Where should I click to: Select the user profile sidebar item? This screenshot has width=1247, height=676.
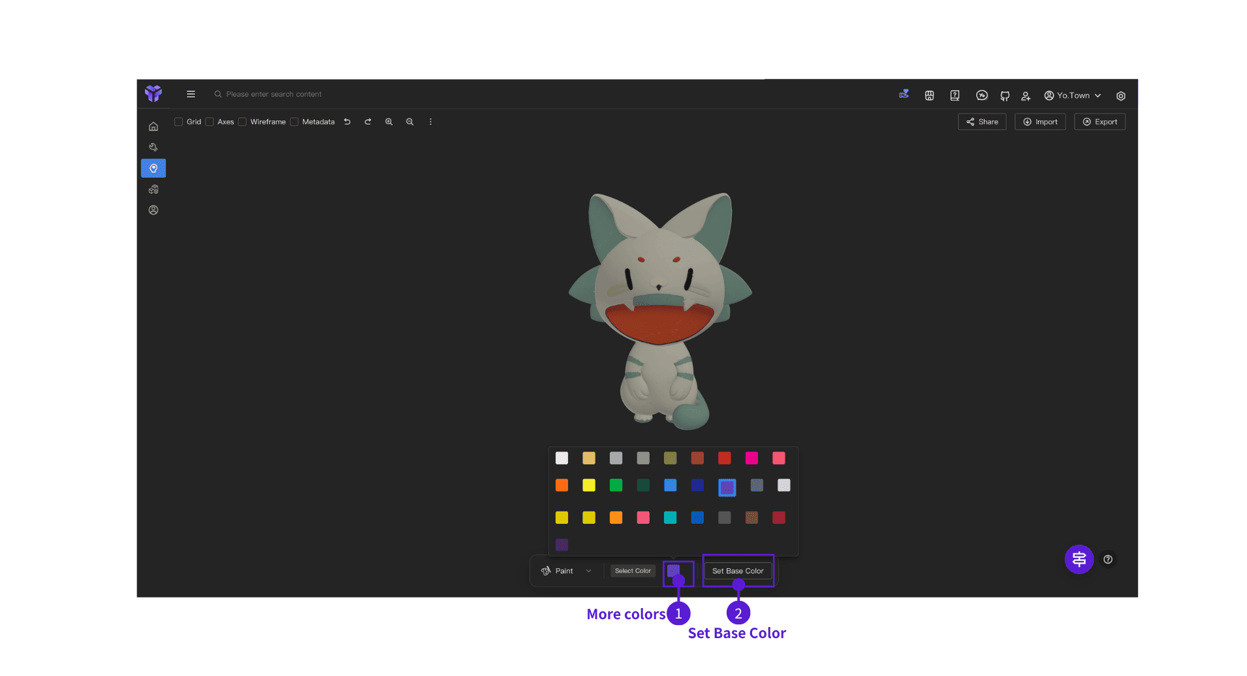coord(153,210)
